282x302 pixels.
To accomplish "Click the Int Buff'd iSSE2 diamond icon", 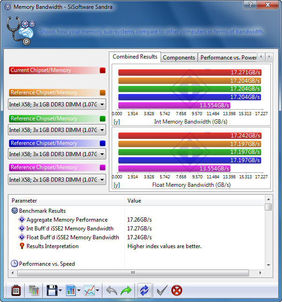I will pyautogui.click(x=22, y=228).
